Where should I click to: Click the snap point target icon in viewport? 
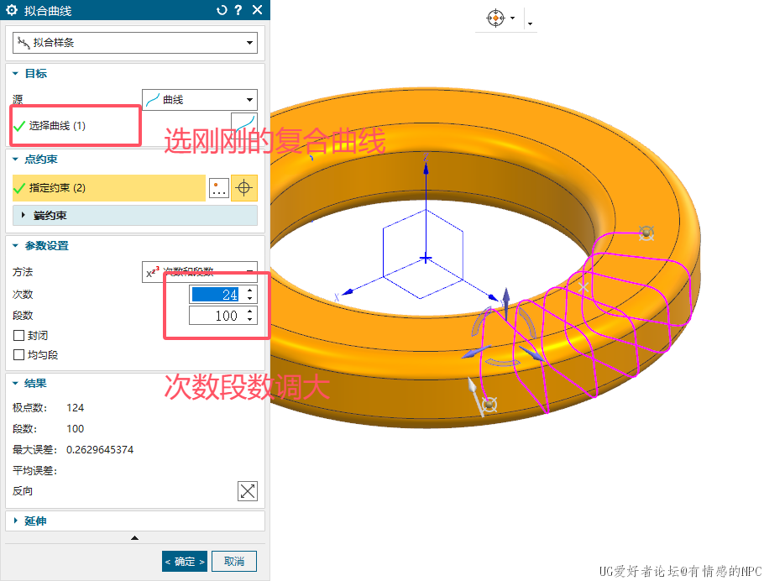click(x=495, y=18)
